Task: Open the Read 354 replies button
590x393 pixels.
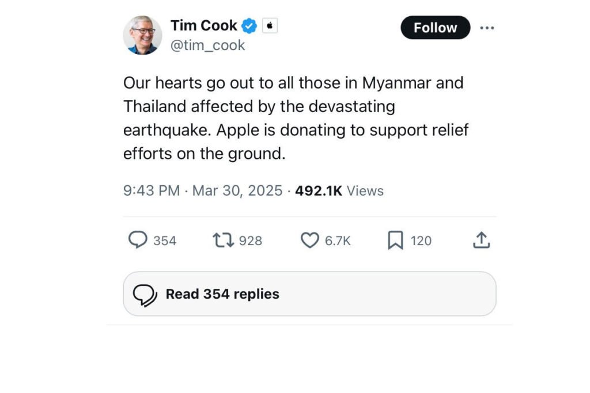Action: (x=309, y=294)
